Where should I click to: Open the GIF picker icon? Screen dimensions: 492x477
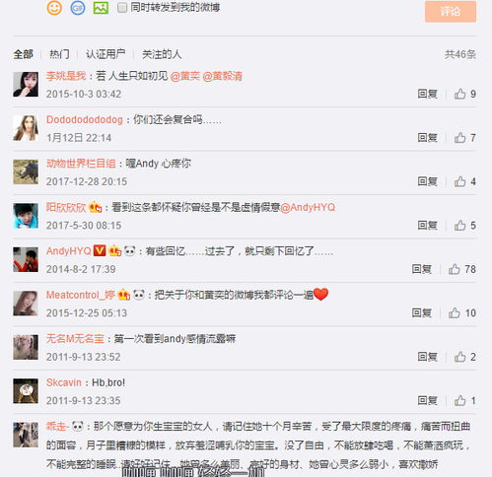tap(78, 8)
